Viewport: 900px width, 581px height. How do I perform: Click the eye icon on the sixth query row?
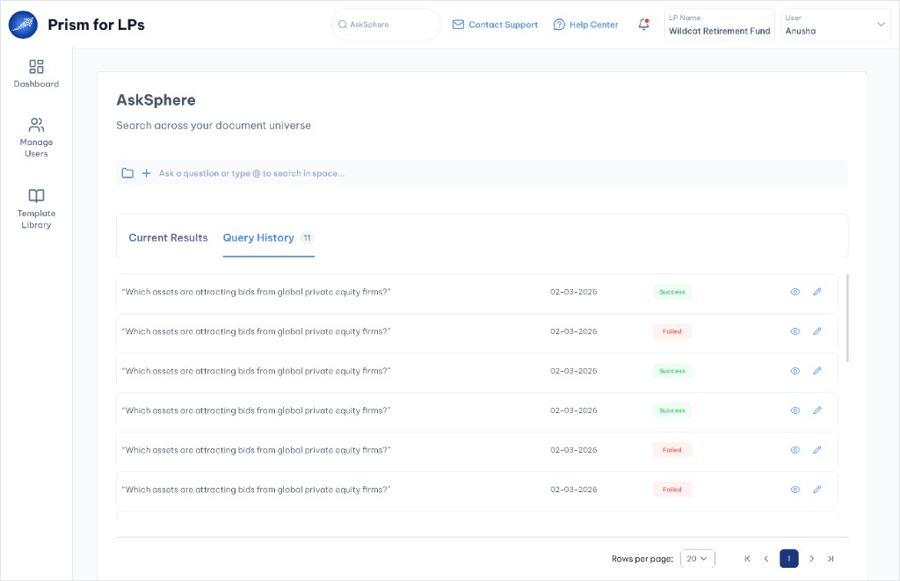[x=795, y=490]
